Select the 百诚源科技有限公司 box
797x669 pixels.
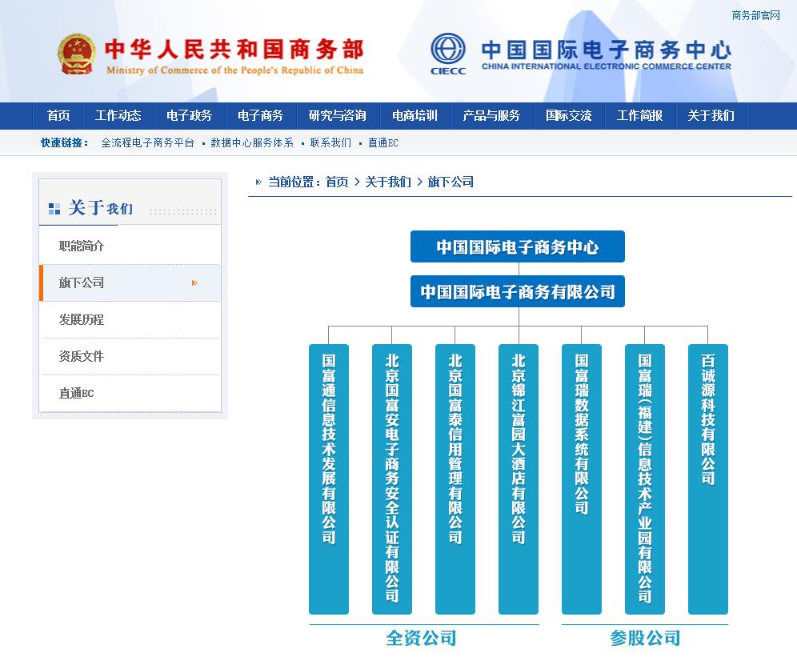point(708,479)
